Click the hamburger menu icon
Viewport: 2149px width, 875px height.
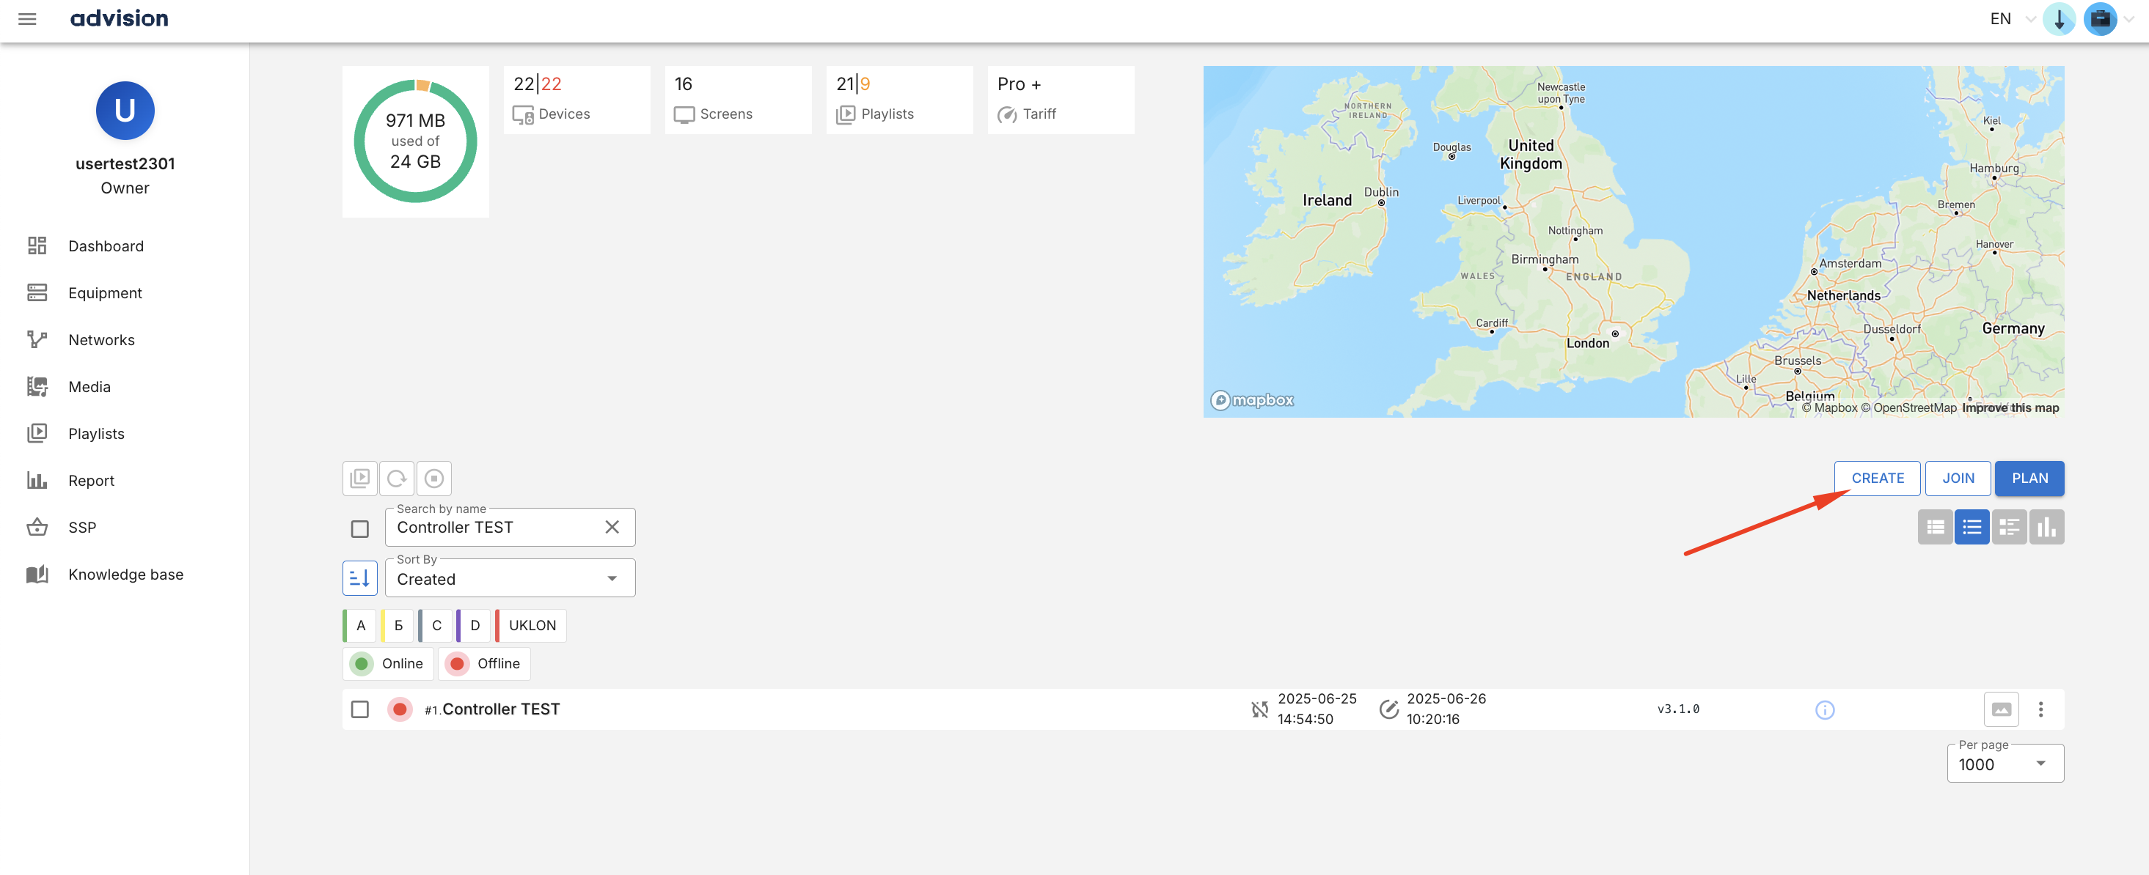pyautogui.click(x=26, y=18)
